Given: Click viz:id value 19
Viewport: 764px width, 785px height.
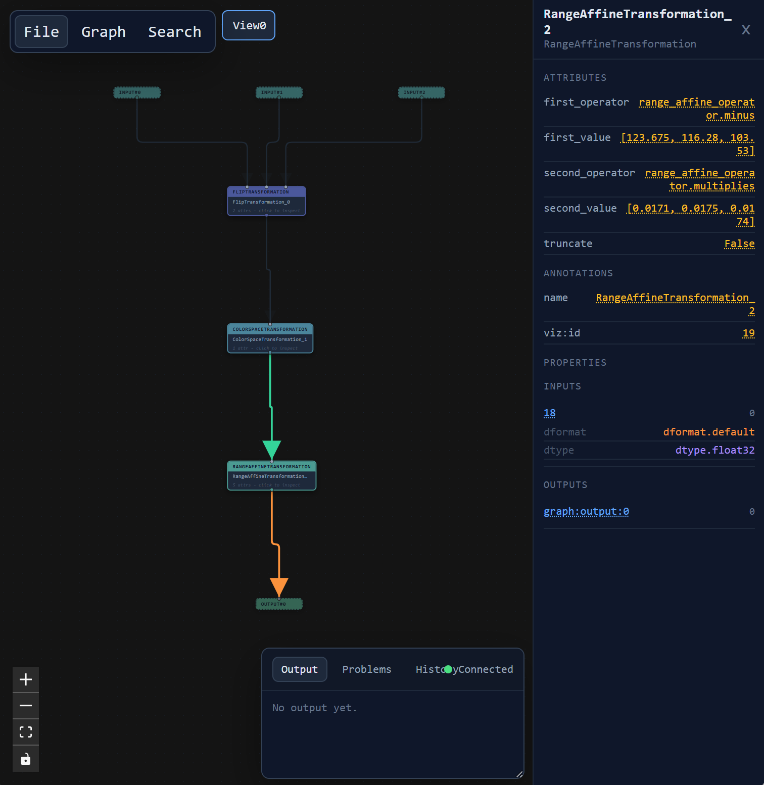Looking at the screenshot, I should coord(748,333).
